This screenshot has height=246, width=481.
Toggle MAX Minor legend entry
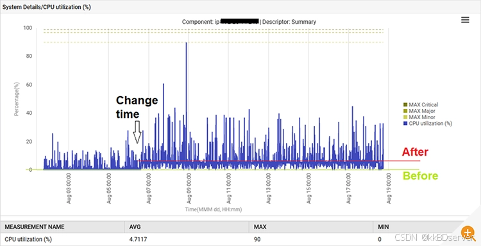click(x=419, y=117)
